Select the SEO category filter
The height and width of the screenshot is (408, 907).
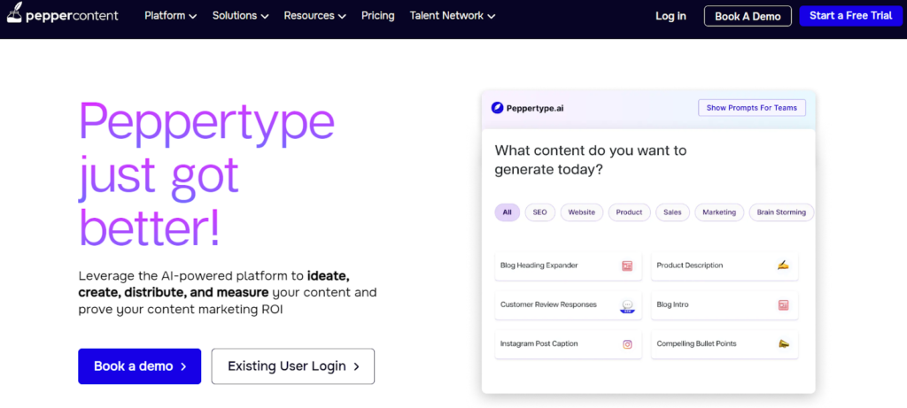pos(539,212)
